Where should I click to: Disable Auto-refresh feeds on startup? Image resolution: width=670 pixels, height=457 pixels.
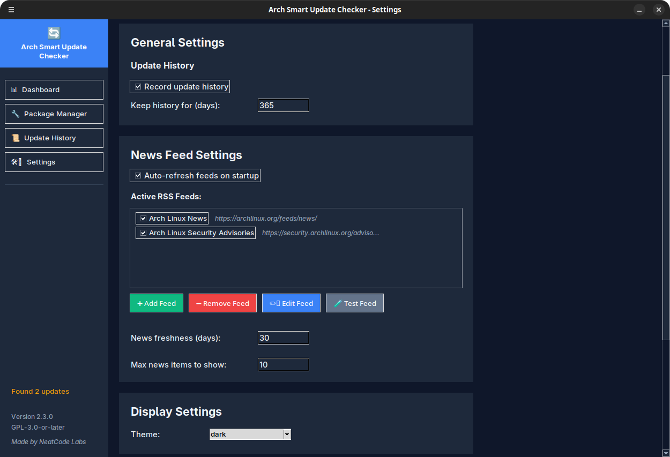click(x=195, y=175)
